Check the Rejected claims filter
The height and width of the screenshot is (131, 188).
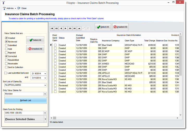click(x=6, y=53)
